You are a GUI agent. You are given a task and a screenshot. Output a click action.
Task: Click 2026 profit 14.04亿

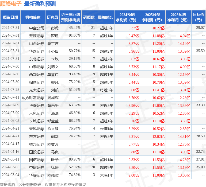click(184, 36)
